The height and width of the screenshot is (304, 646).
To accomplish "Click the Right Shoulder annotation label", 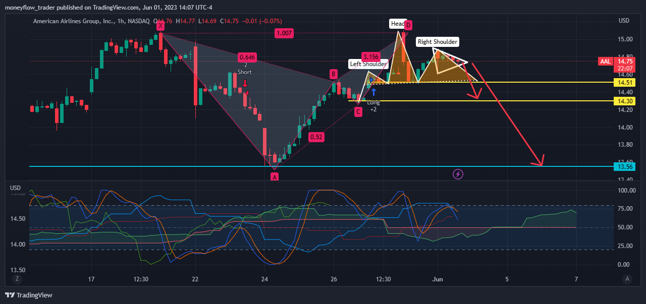I will [x=438, y=42].
